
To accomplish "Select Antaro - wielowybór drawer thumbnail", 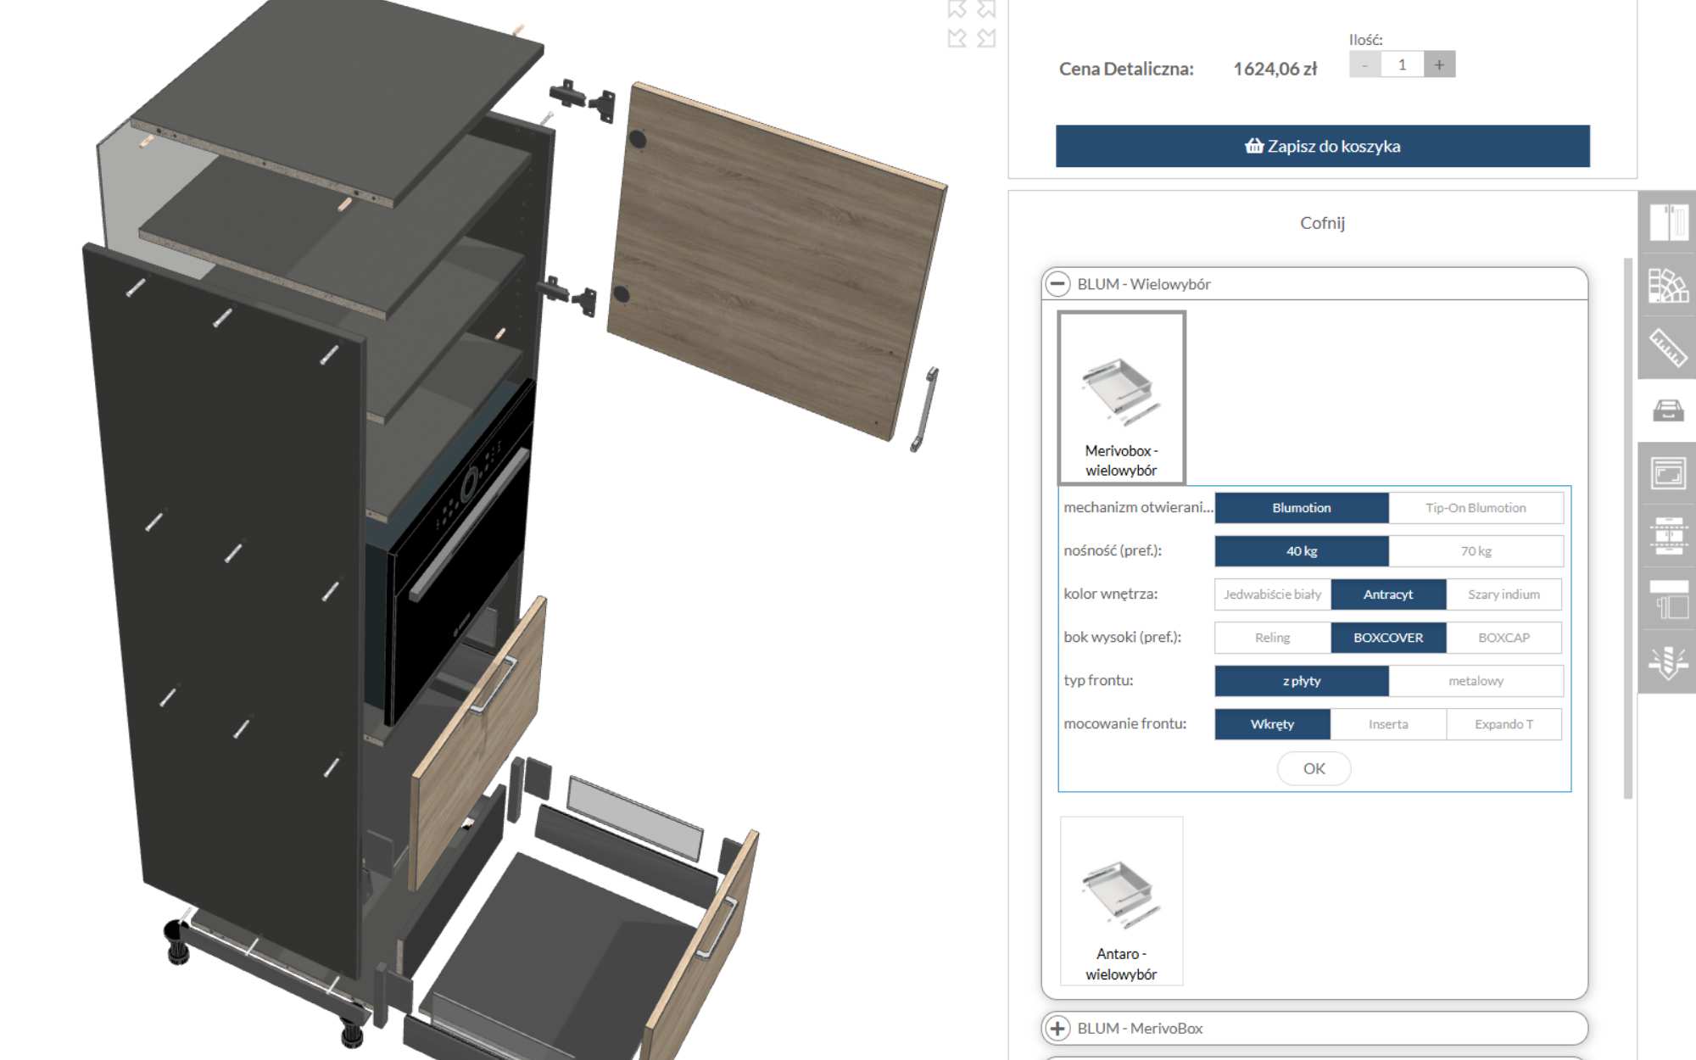I will click(1120, 901).
